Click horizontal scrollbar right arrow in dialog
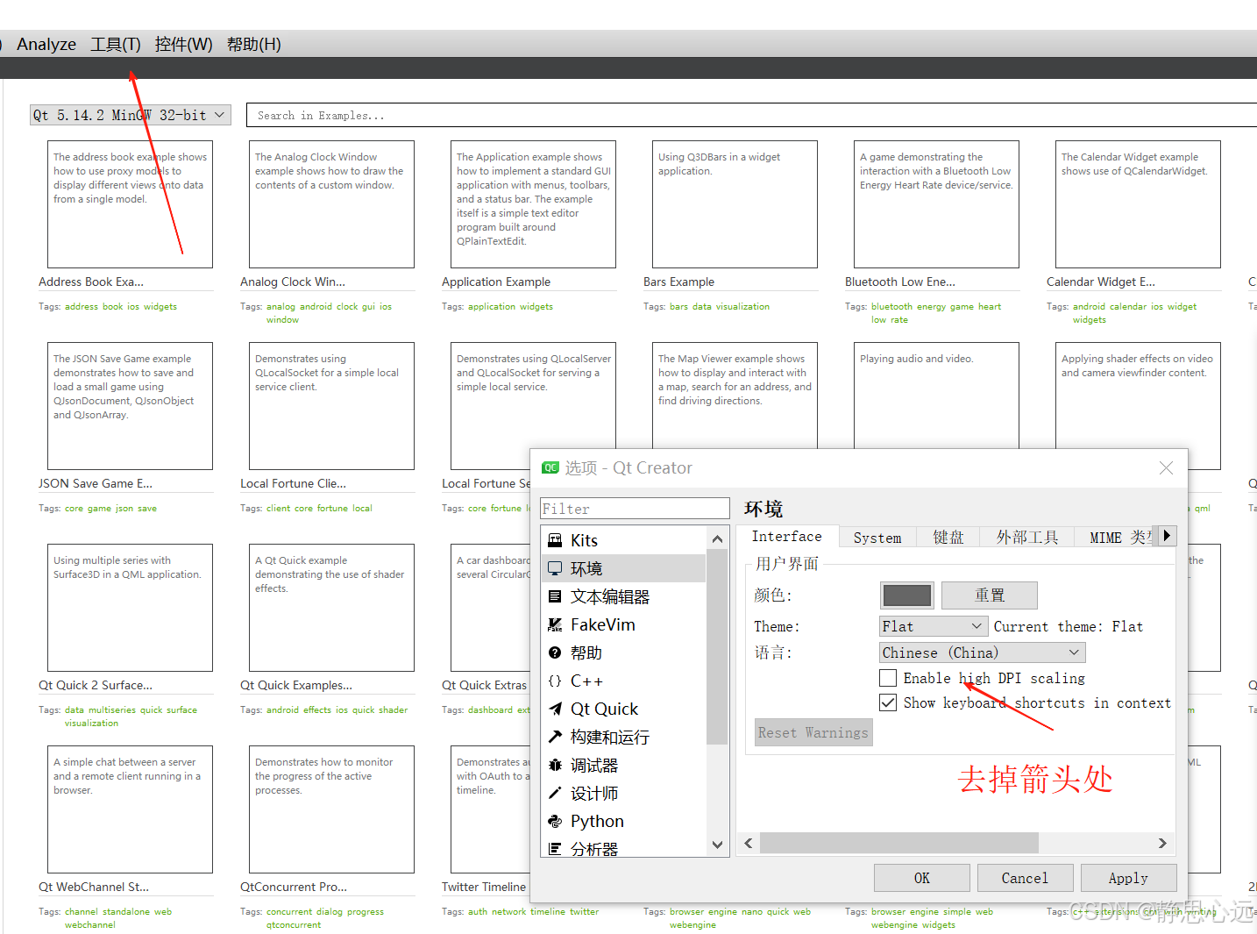This screenshot has width=1257, height=934. 1162,843
